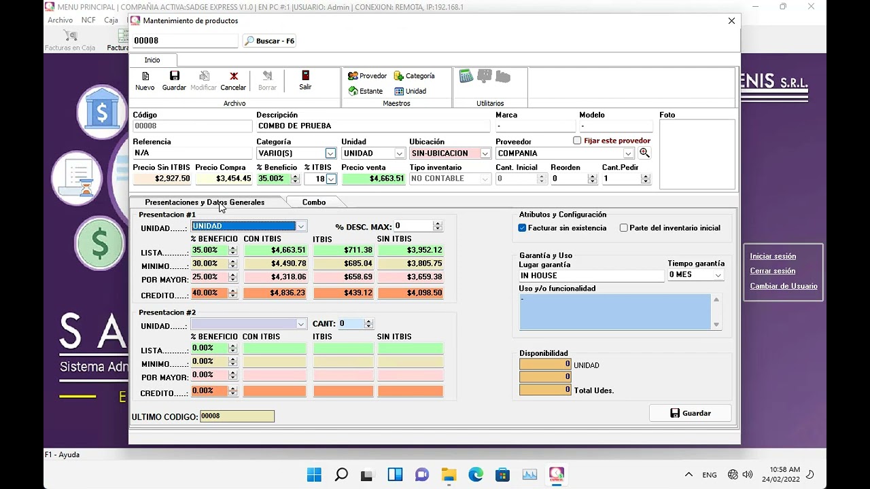The height and width of the screenshot is (489, 870).
Task: Adjust the Cant.Pedir spinner
Action: tap(645, 179)
